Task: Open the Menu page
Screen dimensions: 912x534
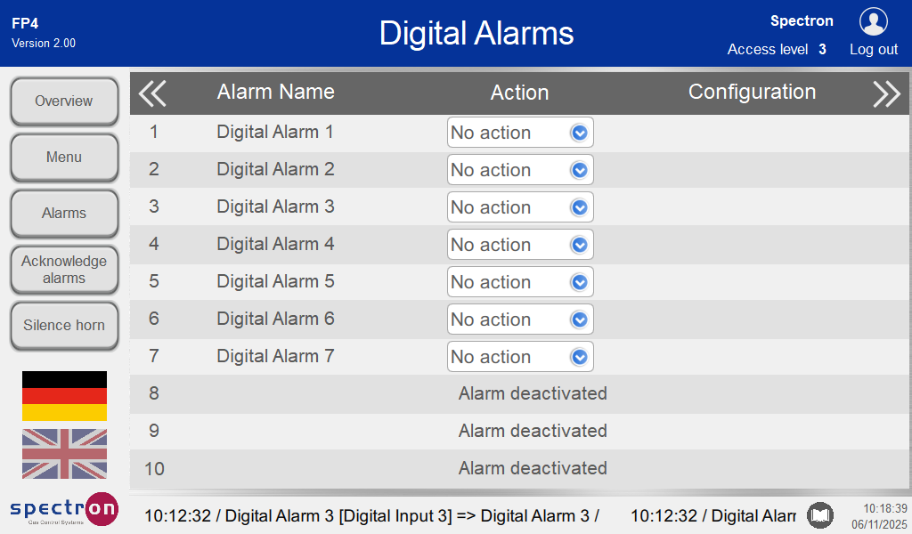Action: [64, 158]
